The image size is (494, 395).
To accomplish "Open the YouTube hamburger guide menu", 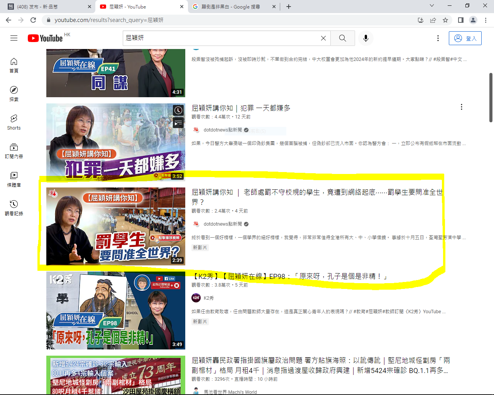I will pyautogui.click(x=14, y=38).
